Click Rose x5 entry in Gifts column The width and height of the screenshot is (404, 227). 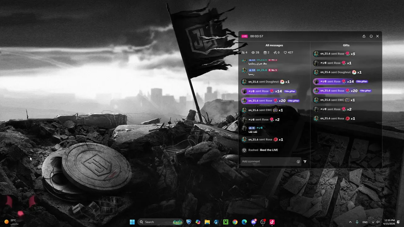pos(334,54)
